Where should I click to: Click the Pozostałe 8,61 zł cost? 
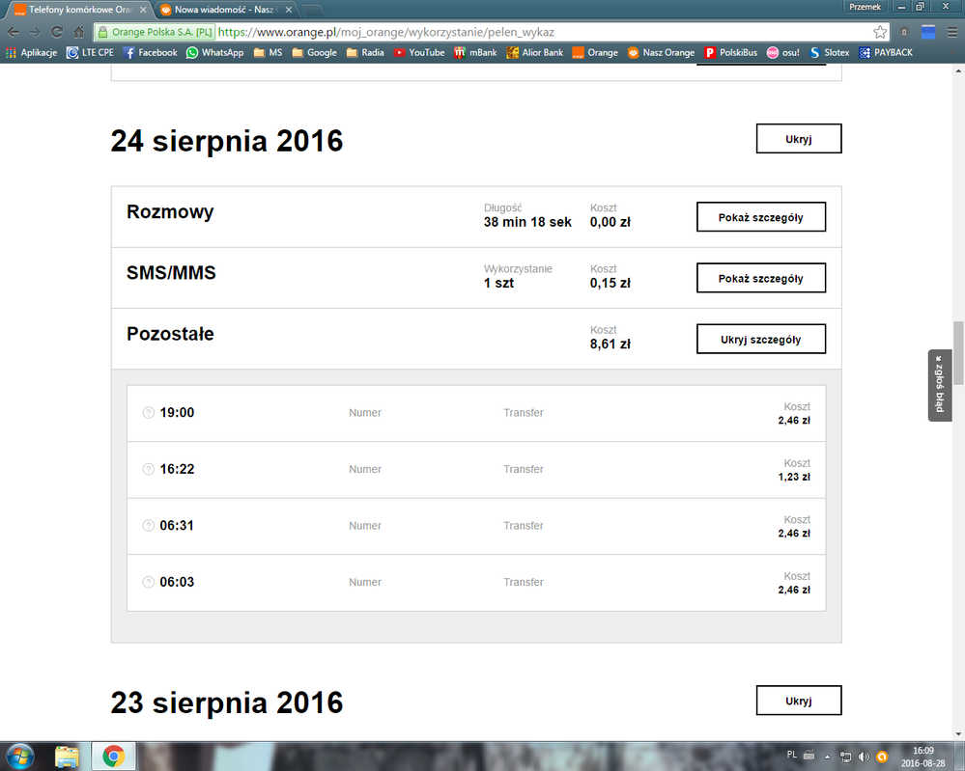pos(610,344)
